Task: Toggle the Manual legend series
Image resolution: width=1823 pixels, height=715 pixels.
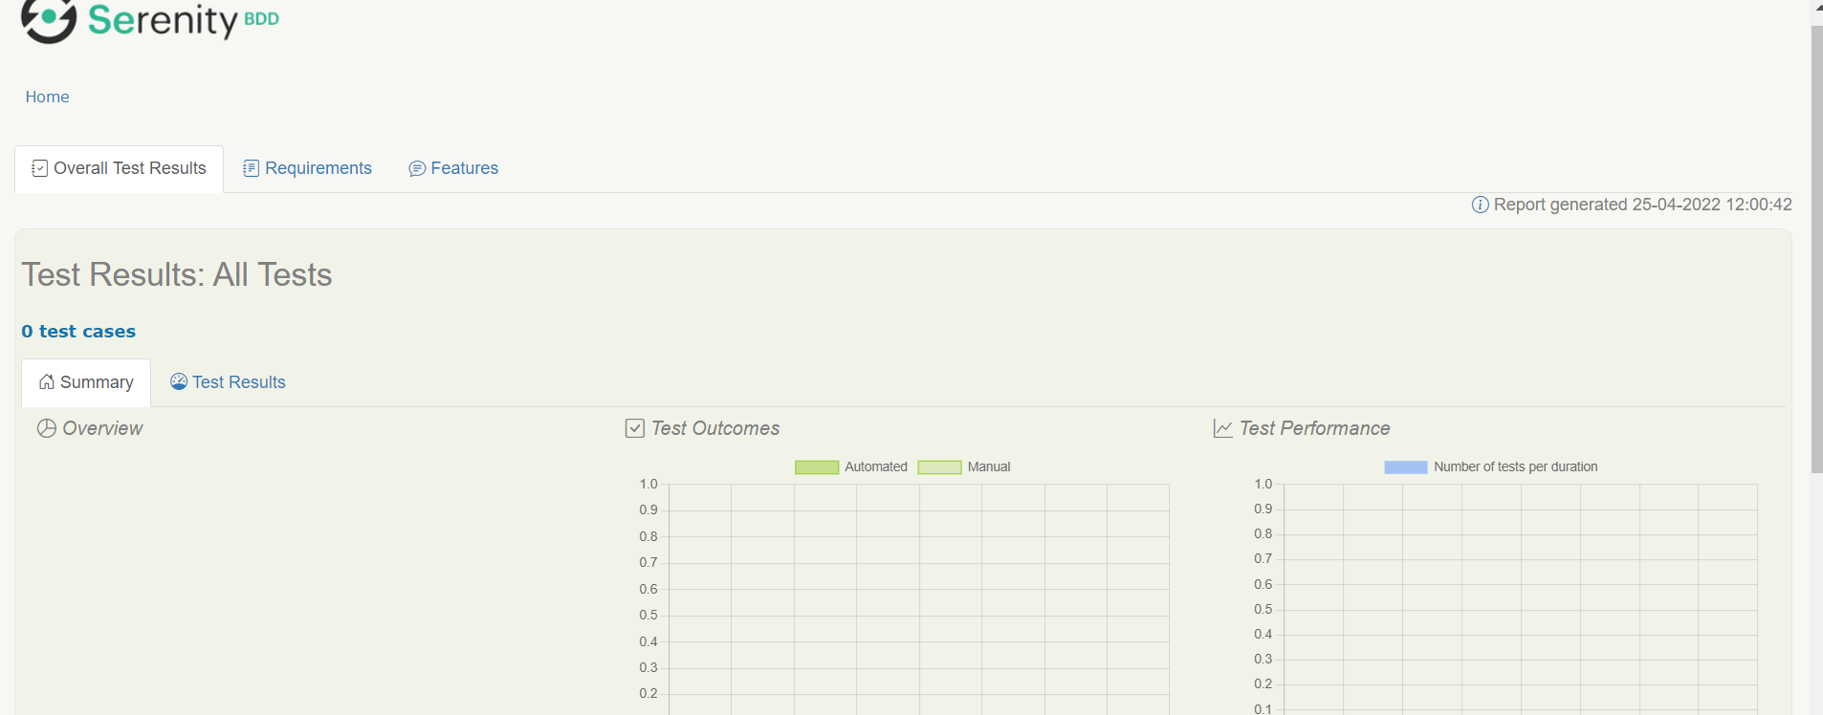Action: pos(964,467)
